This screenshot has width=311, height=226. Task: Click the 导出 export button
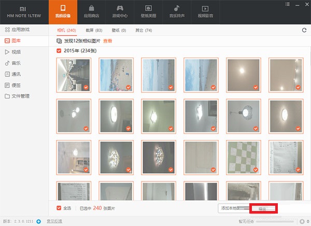(263, 208)
